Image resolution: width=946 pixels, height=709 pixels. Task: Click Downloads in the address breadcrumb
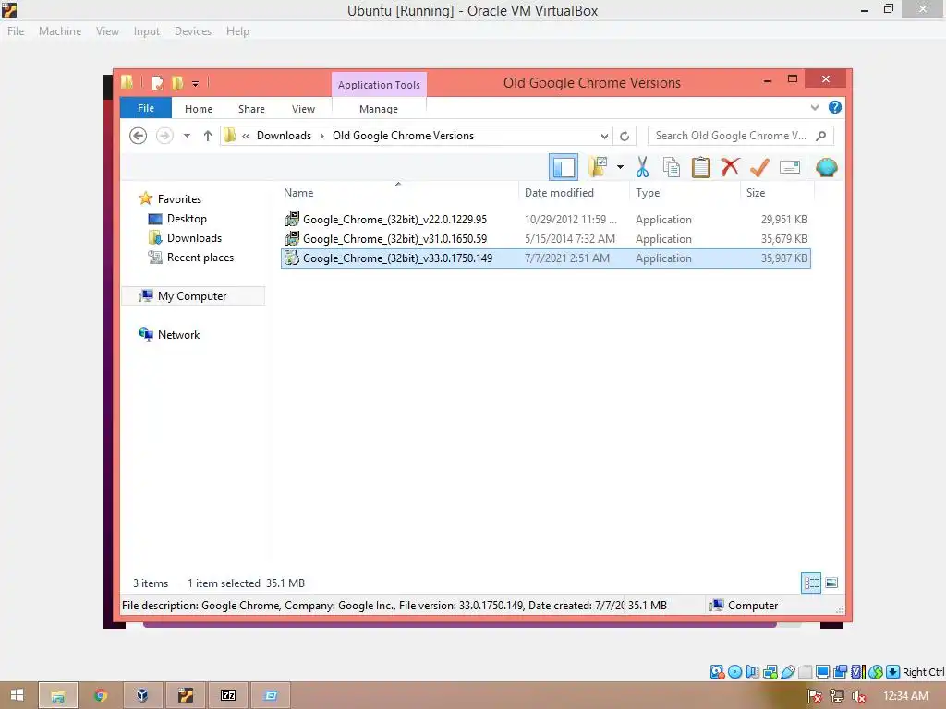pos(284,136)
